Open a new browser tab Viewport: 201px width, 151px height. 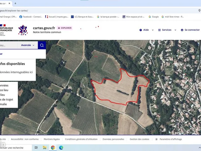pyautogui.click(x=15, y=3)
